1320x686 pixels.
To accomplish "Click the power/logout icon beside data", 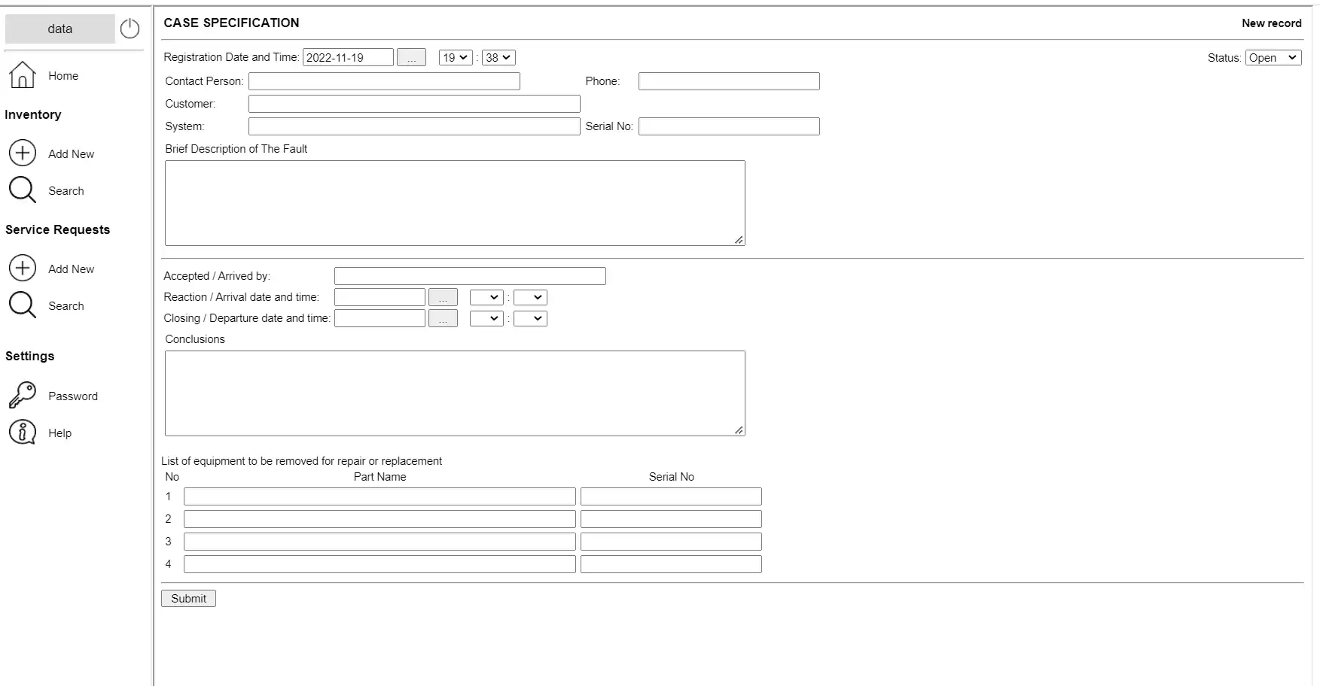I will (130, 29).
